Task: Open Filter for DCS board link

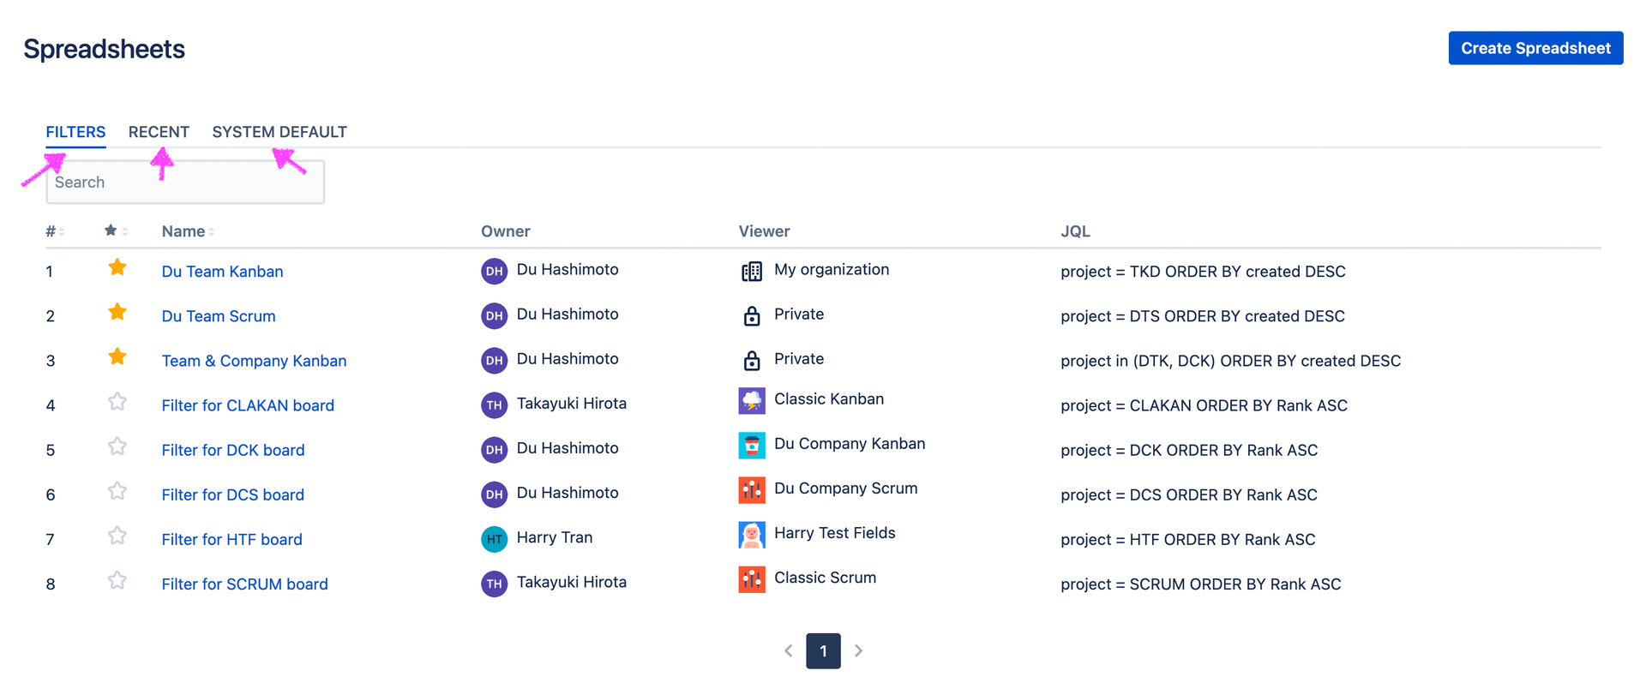Action: [233, 494]
